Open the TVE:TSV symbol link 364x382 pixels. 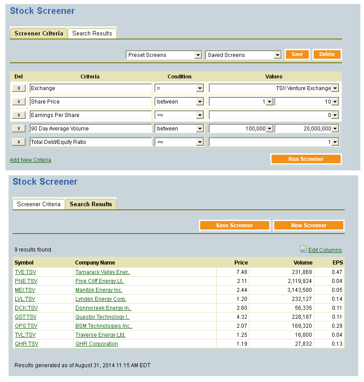click(x=25, y=272)
